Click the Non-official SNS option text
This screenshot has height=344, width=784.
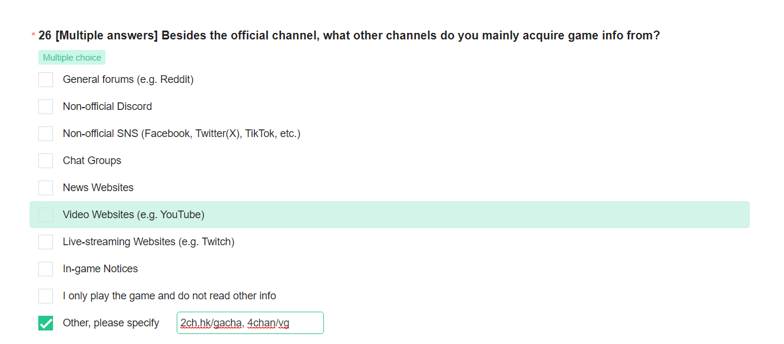pos(181,133)
